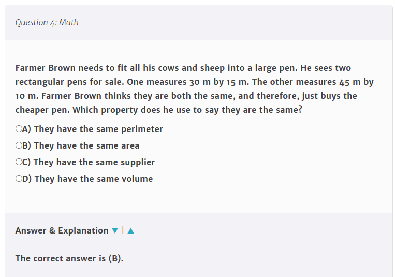
Task: Click 'They have the same supplier' answer text
Action: click(94, 162)
